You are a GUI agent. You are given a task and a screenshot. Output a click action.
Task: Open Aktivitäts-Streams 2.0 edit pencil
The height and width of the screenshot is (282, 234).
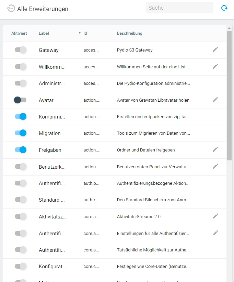[x=215, y=216]
